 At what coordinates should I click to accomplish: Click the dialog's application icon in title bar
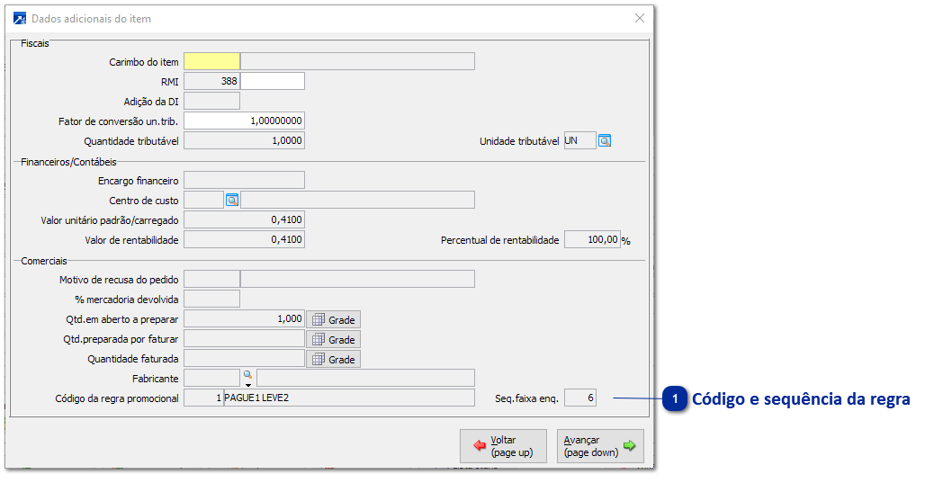[20, 18]
